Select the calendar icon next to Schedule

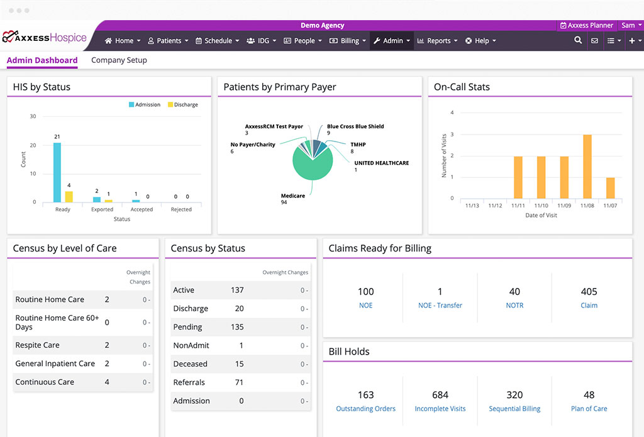(199, 40)
